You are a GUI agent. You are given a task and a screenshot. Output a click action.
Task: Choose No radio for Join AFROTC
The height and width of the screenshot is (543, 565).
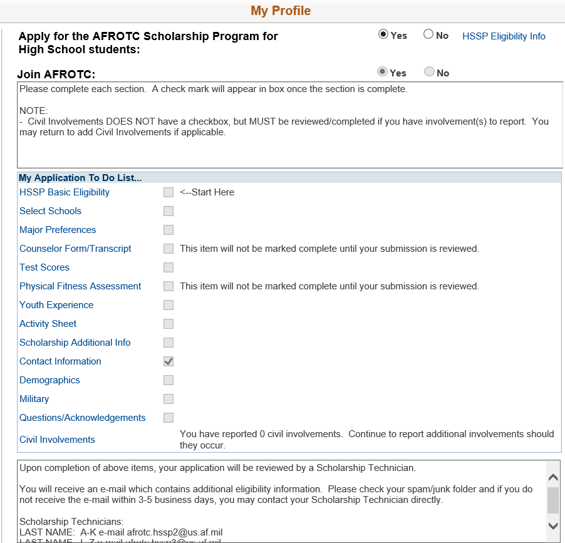[x=429, y=73]
